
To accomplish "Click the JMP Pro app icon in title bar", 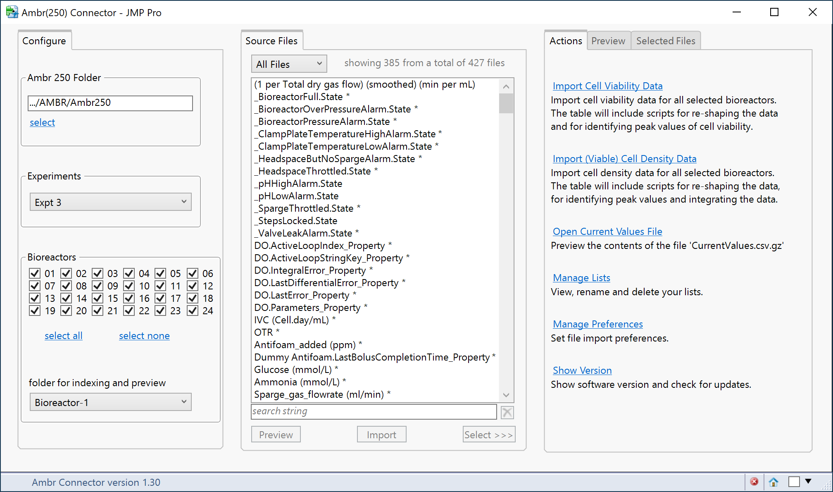I will (x=12, y=12).
